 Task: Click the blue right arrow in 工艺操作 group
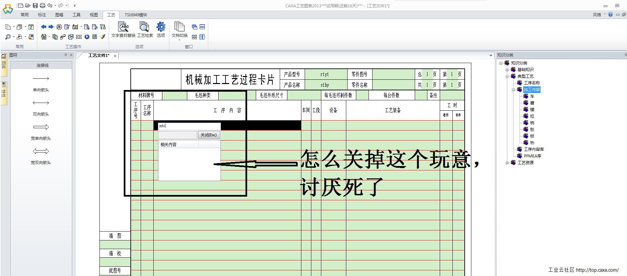click(51, 27)
